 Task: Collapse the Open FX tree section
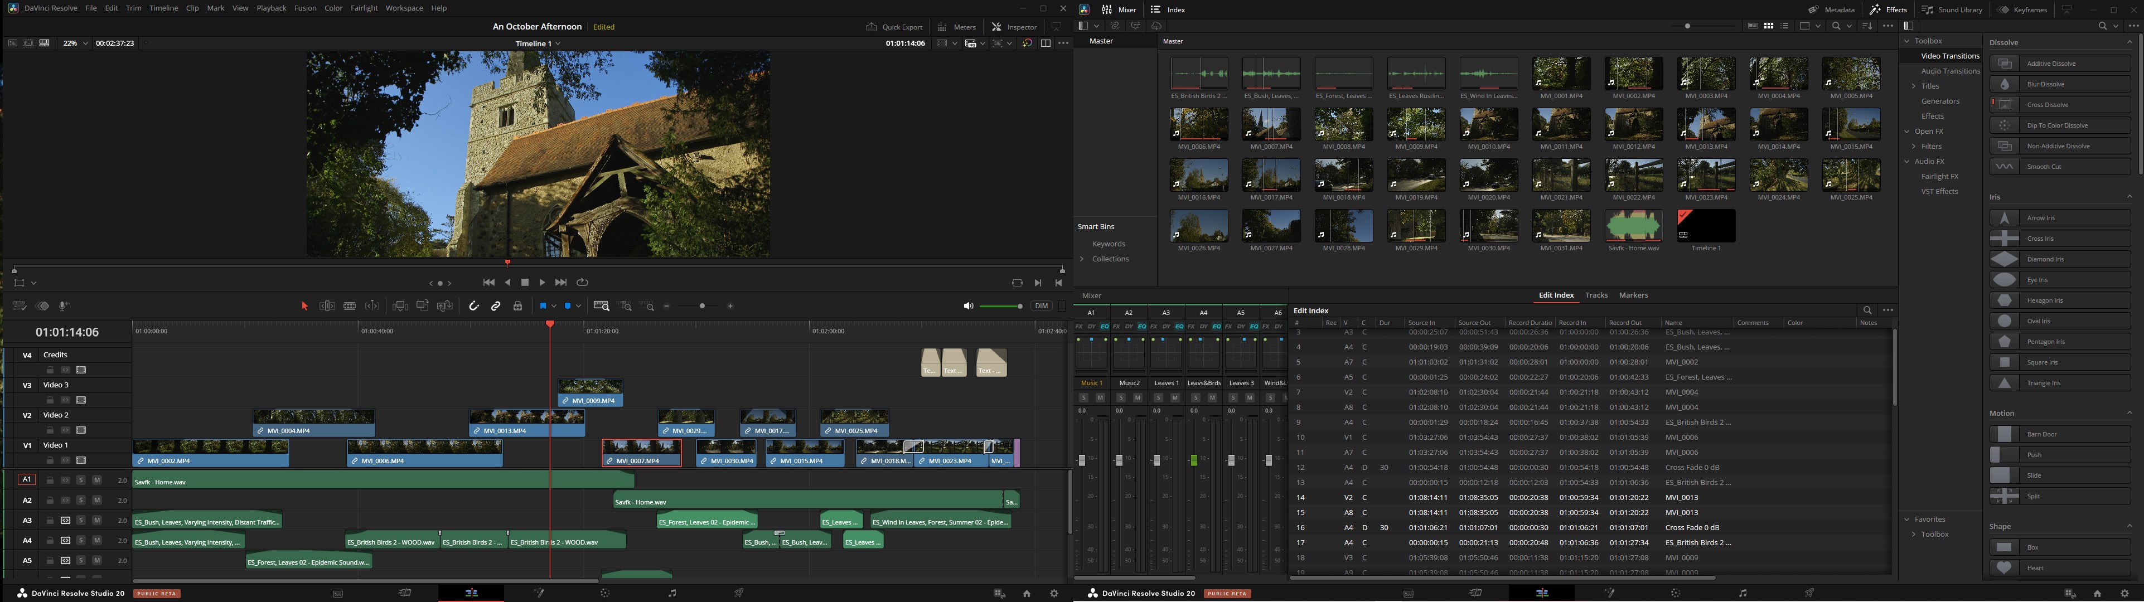(x=1908, y=132)
